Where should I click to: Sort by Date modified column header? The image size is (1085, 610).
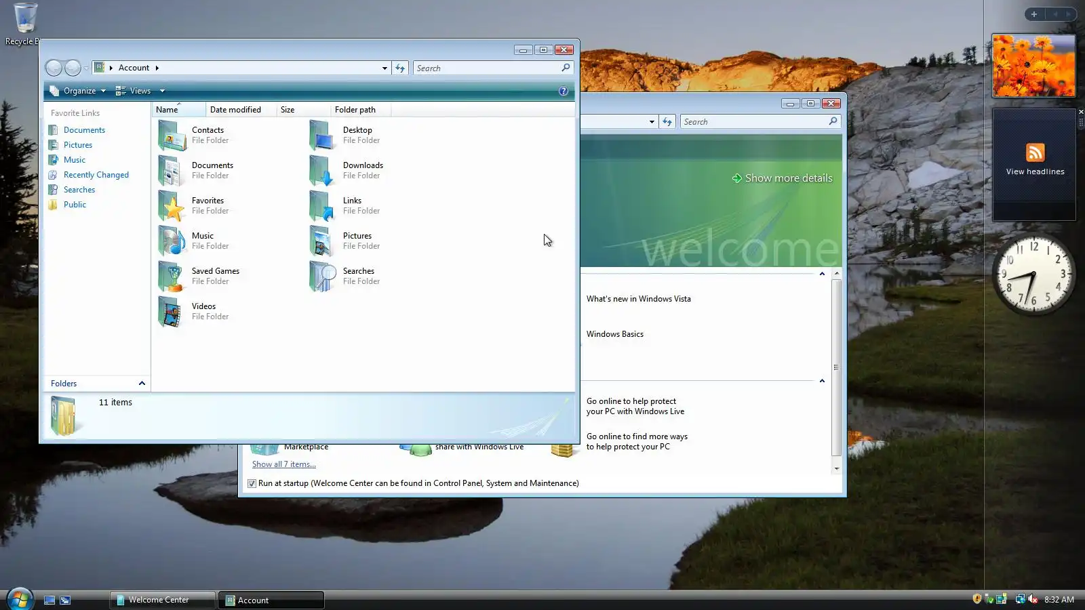241,110
